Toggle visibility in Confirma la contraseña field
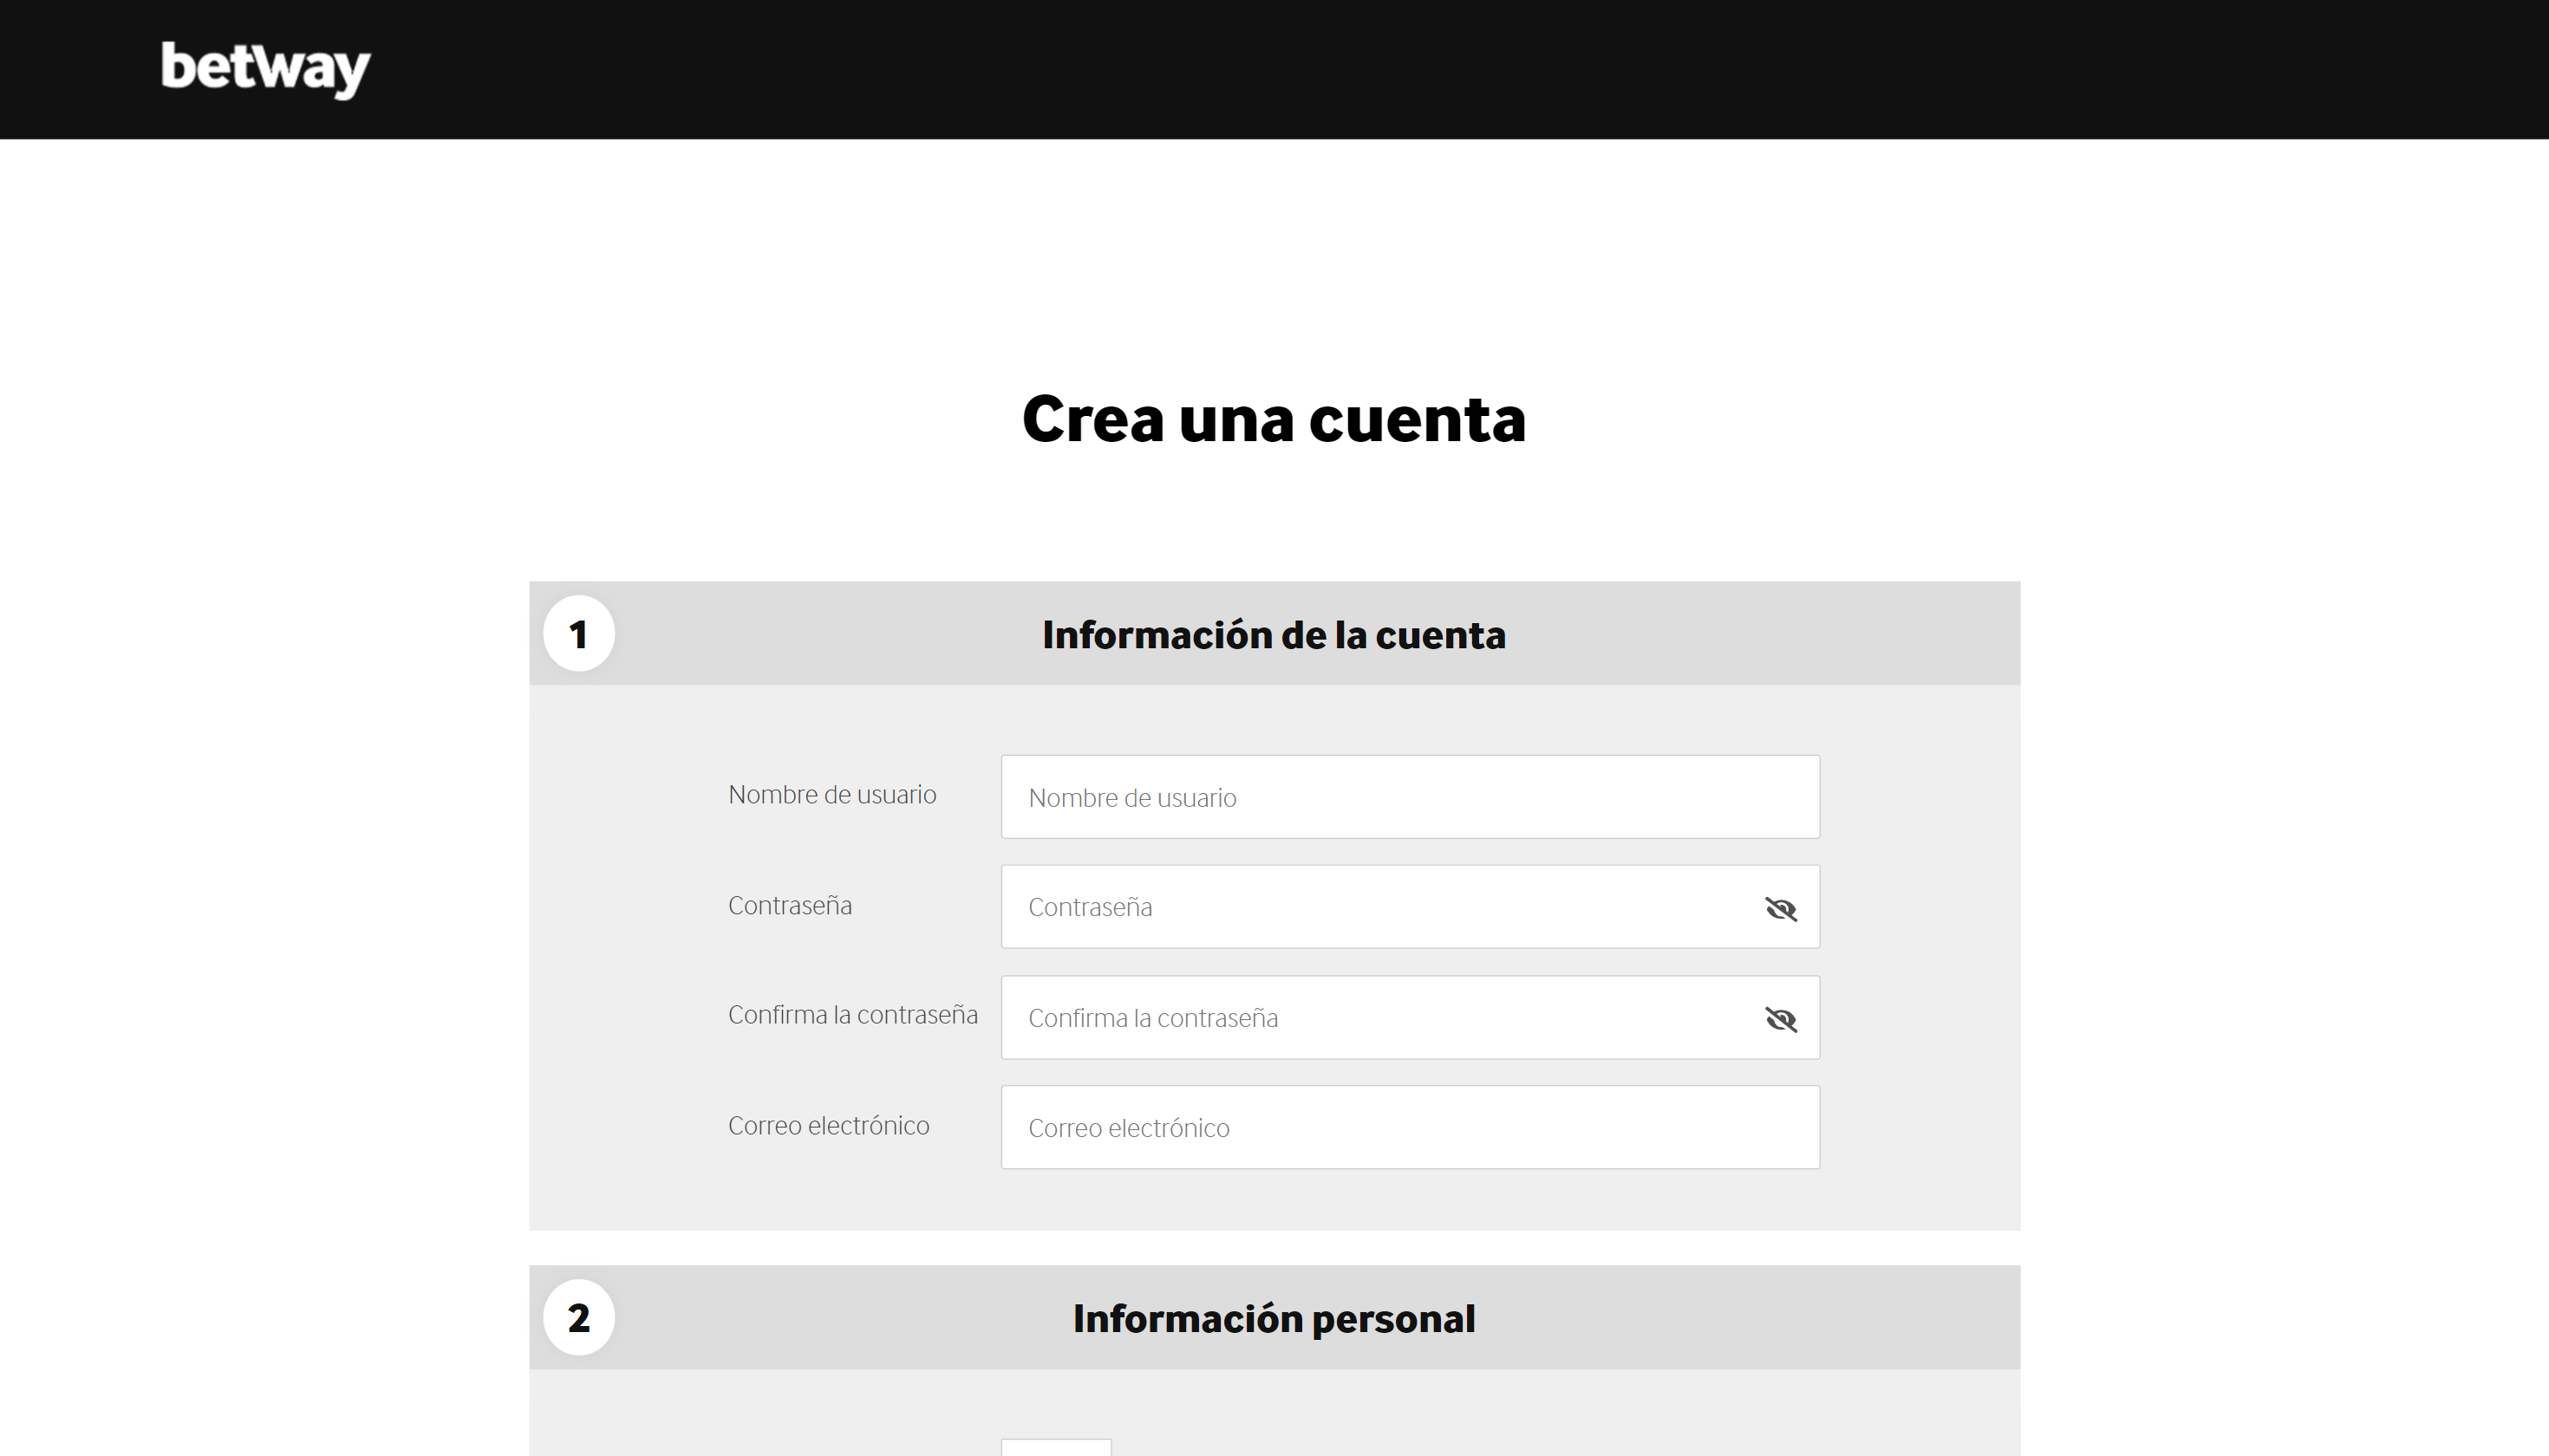 [x=1781, y=1018]
